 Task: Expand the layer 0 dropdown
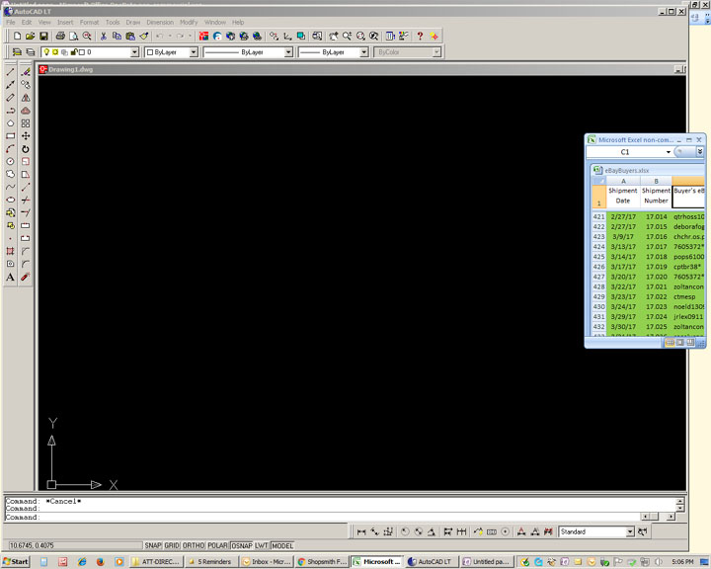134,52
